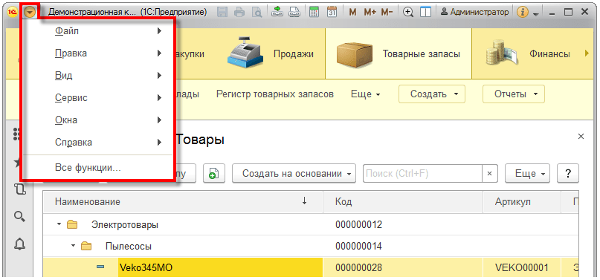Click article cell VEKO00001
The image size is (600, 280).
[521, 268]
